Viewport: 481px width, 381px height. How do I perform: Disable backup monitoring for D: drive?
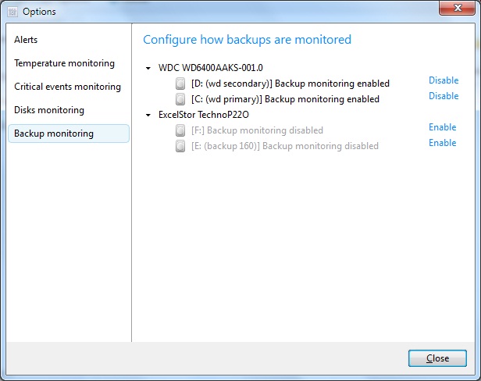tap(444, 80)
